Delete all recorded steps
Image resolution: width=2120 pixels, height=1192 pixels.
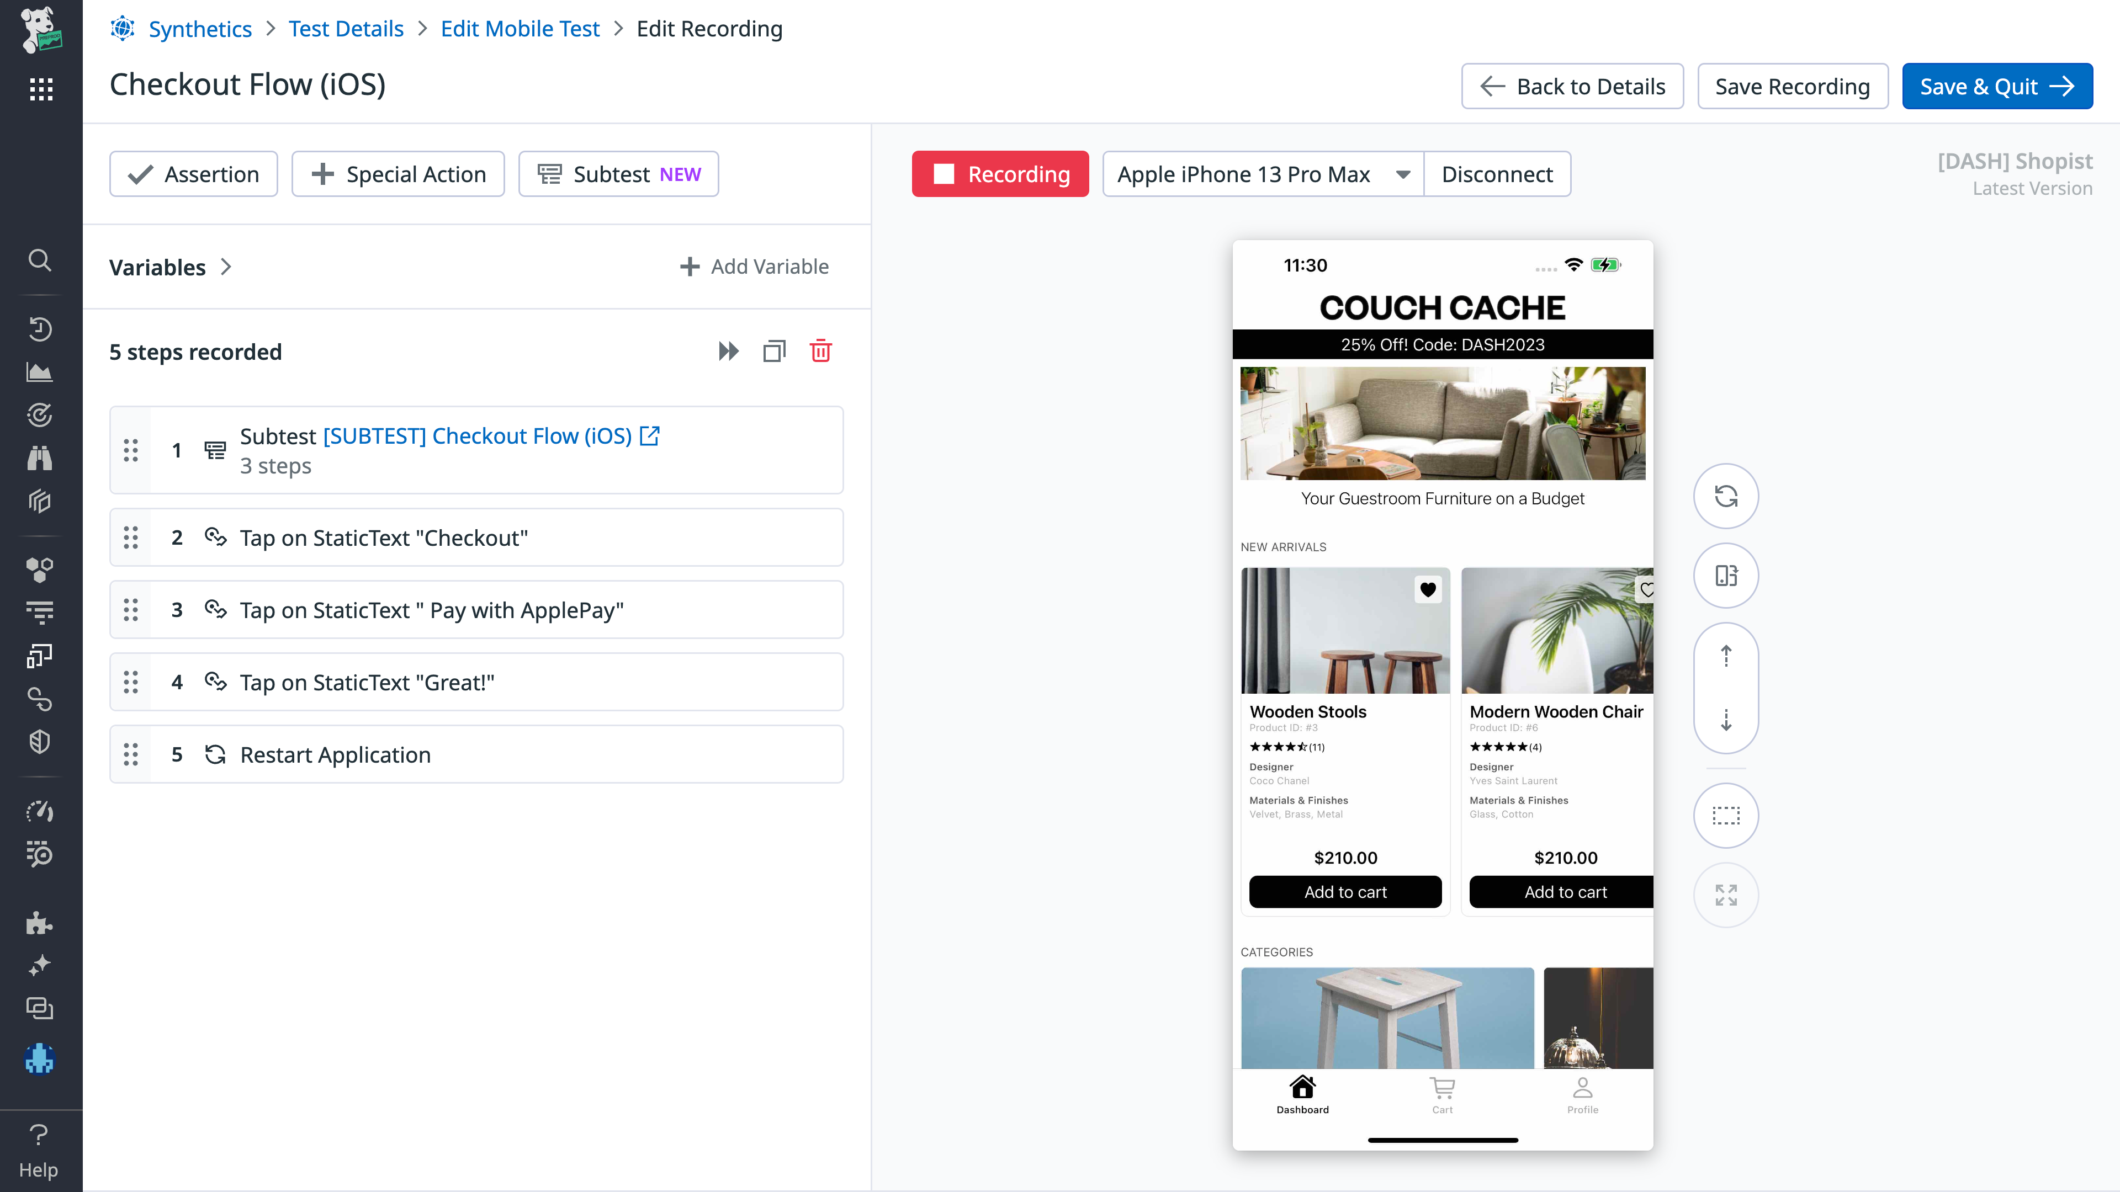coord(820,350)
